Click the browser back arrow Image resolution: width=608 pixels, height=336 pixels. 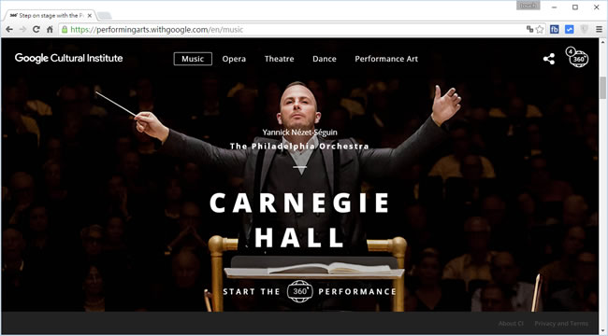tap(9, 30)
